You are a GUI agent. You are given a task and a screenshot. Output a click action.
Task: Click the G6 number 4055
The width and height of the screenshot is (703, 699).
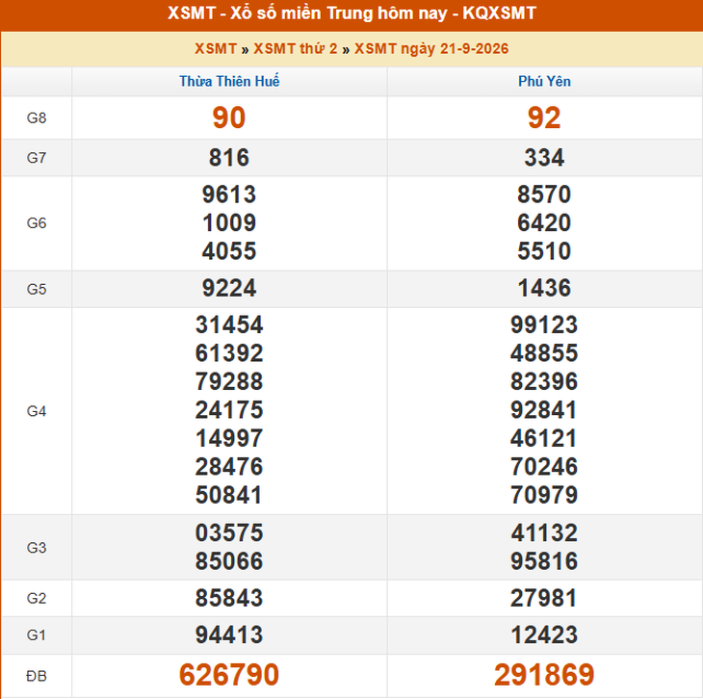[x=229, y=251]
